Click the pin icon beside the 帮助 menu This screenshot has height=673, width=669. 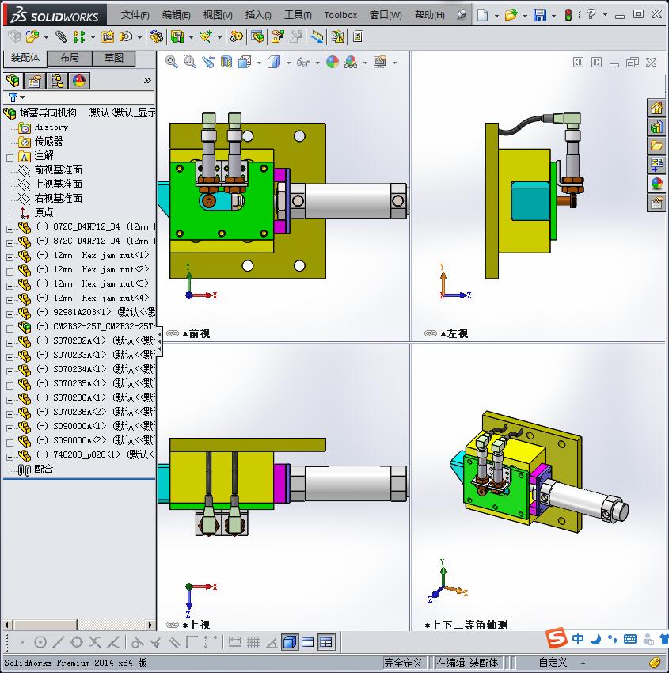coord(462,14)
